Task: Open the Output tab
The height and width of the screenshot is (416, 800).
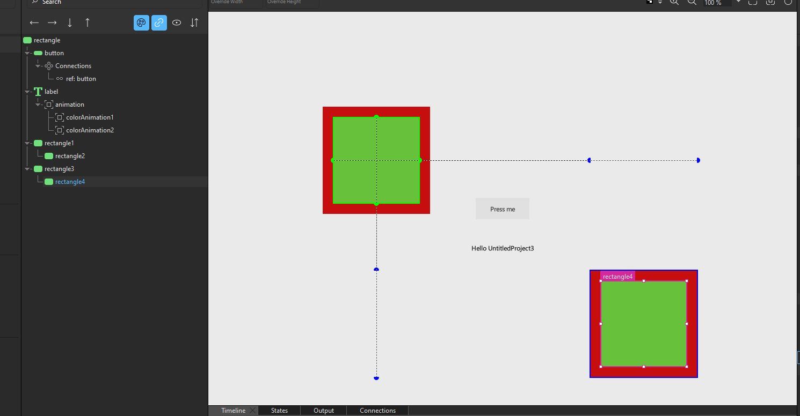Action: pos(324,411)
